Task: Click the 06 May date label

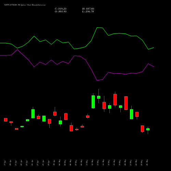Action: (70, 162)
